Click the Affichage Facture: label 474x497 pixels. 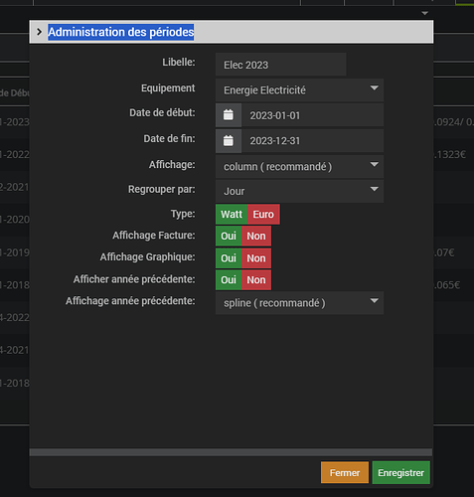point(154,236)
